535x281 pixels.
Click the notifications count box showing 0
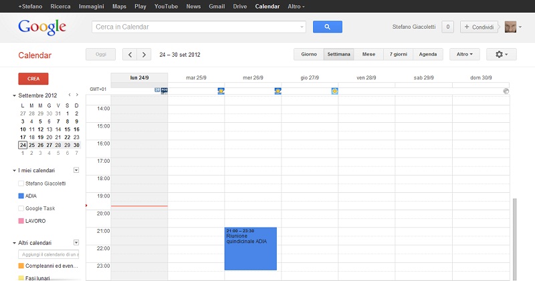447,27
